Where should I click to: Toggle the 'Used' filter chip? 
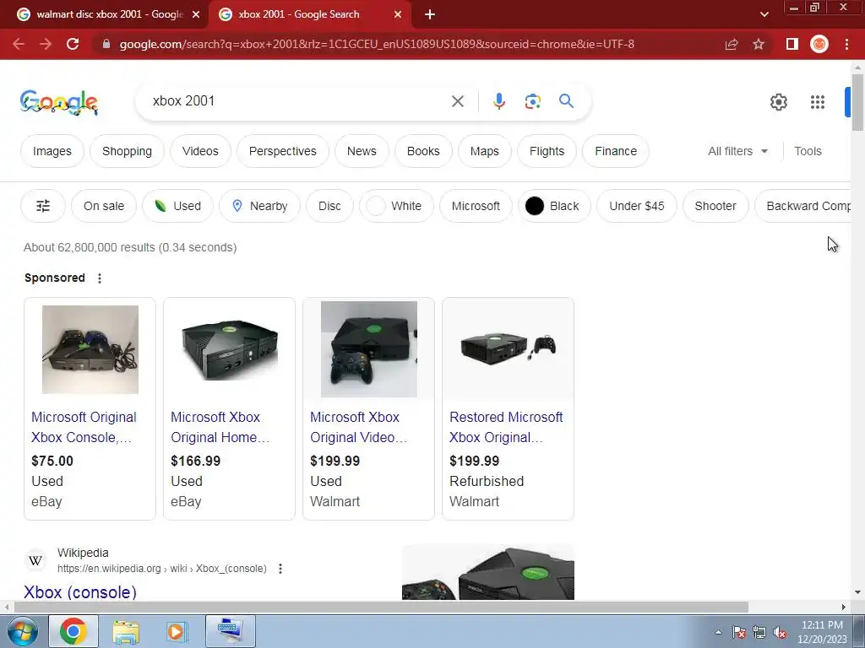tap(177, 206)
